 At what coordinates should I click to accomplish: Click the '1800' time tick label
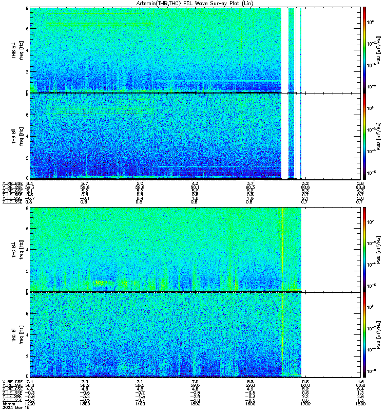point(360,404)
